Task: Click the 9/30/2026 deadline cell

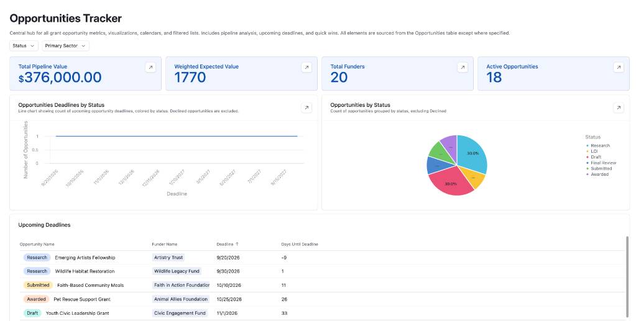Action: click(228, 271)
